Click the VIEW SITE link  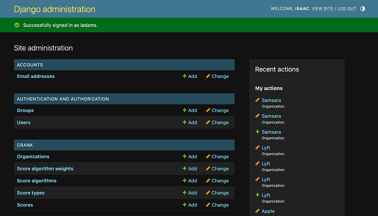point(322,9)
